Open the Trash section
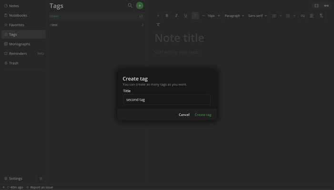334x190 pixels. (23, 63)
